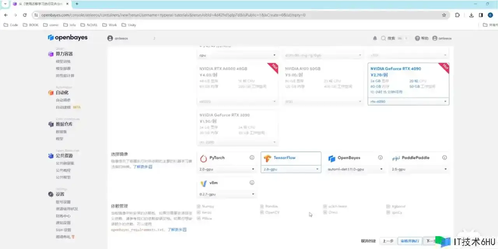Open the A100 80GB card dropdown
The width and height of the screenshot is (498, 249).
[x=323, y=102]
